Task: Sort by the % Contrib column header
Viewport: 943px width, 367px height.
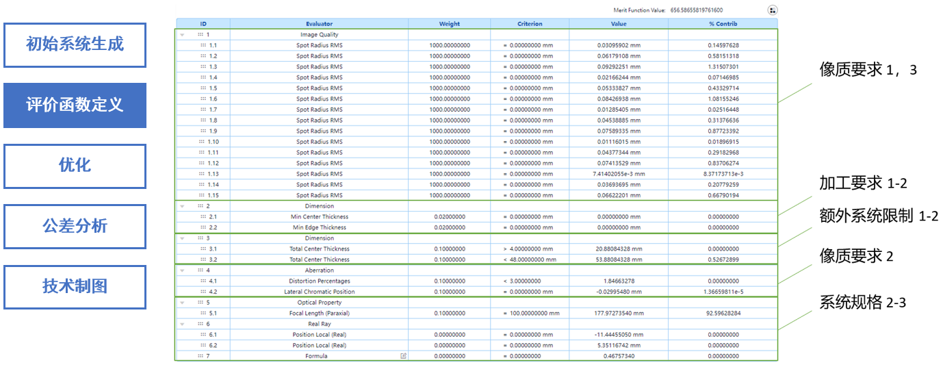Action: (x=723, y=24)
